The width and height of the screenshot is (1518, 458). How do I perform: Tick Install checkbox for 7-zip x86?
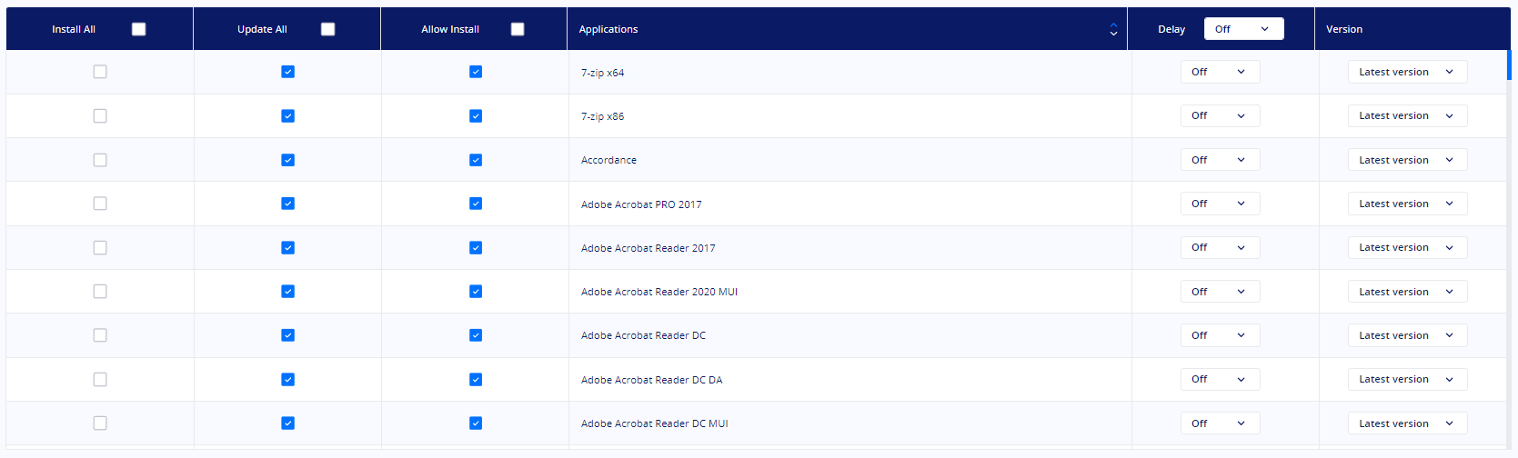pos(100,115)
